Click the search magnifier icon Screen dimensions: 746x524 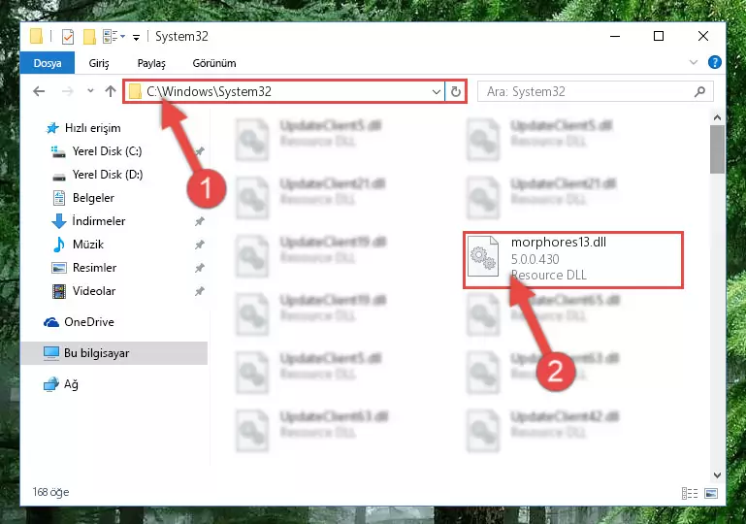(699, 91)
